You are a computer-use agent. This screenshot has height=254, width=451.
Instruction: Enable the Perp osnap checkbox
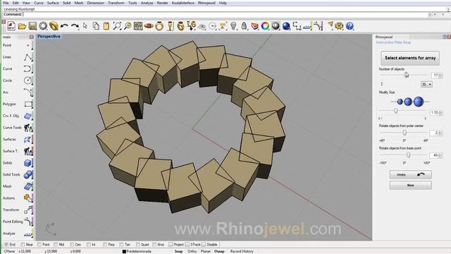105,245
